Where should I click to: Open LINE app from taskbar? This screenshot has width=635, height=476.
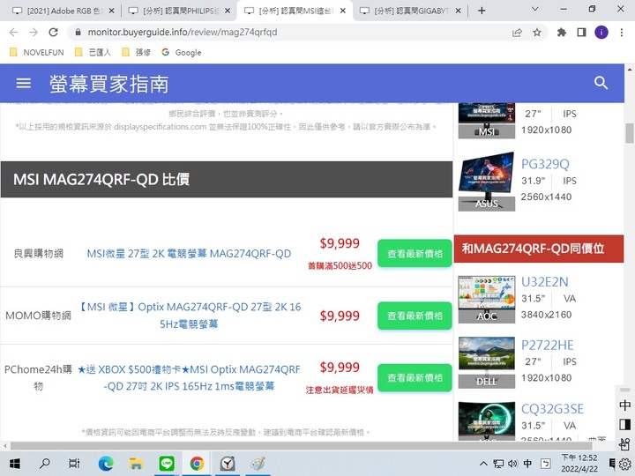[167, 463]
